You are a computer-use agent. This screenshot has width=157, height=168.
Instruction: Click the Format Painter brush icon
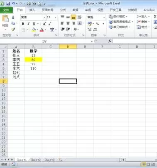13,29
